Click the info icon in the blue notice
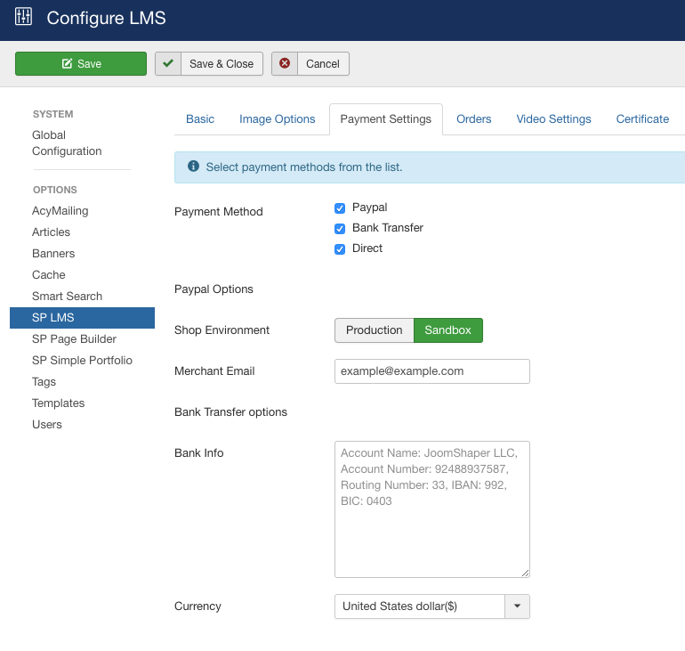 point(193,167)
